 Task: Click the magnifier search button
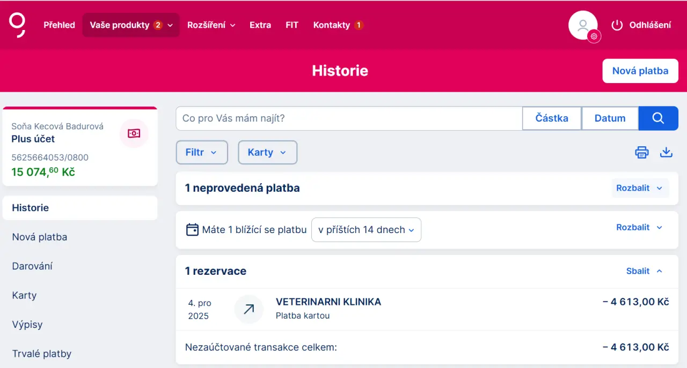(x=658, y=118)
